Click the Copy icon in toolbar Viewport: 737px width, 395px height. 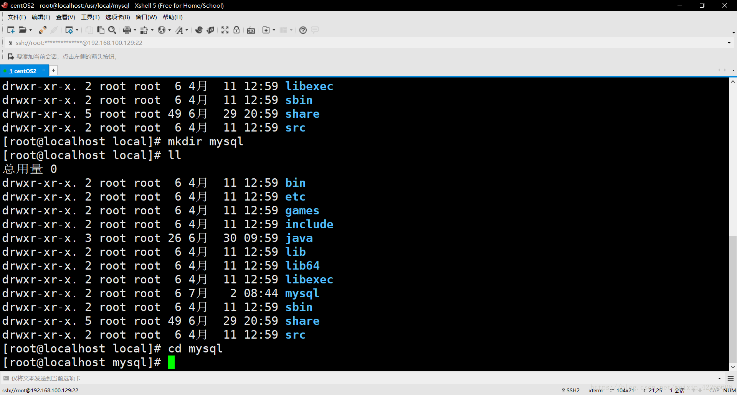[x=89, y=30]
